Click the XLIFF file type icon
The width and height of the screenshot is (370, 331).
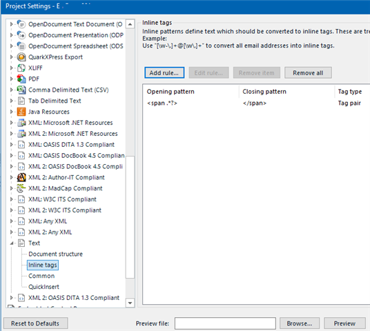[21, 68]
